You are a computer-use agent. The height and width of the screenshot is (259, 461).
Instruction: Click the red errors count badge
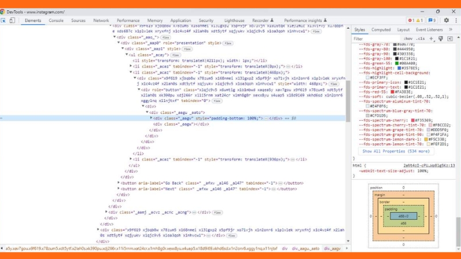tap(411, 20)
